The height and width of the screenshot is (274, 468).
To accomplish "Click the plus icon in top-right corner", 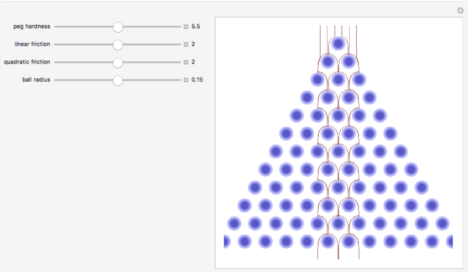I will [460, 11].
